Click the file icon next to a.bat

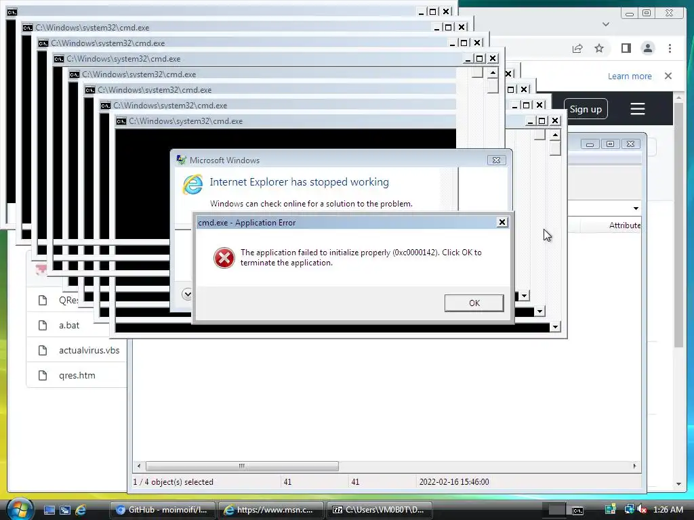43,326
